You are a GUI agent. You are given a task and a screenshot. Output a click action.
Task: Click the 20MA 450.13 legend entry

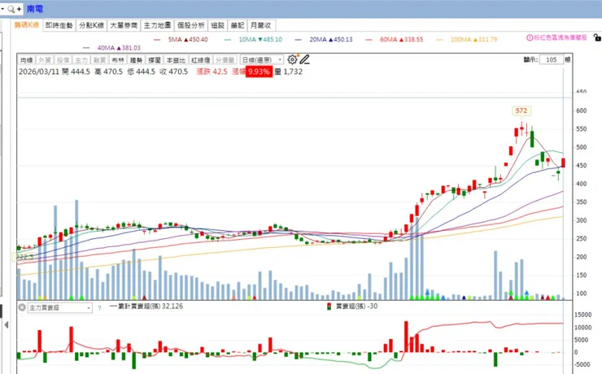tap(324, 39)
